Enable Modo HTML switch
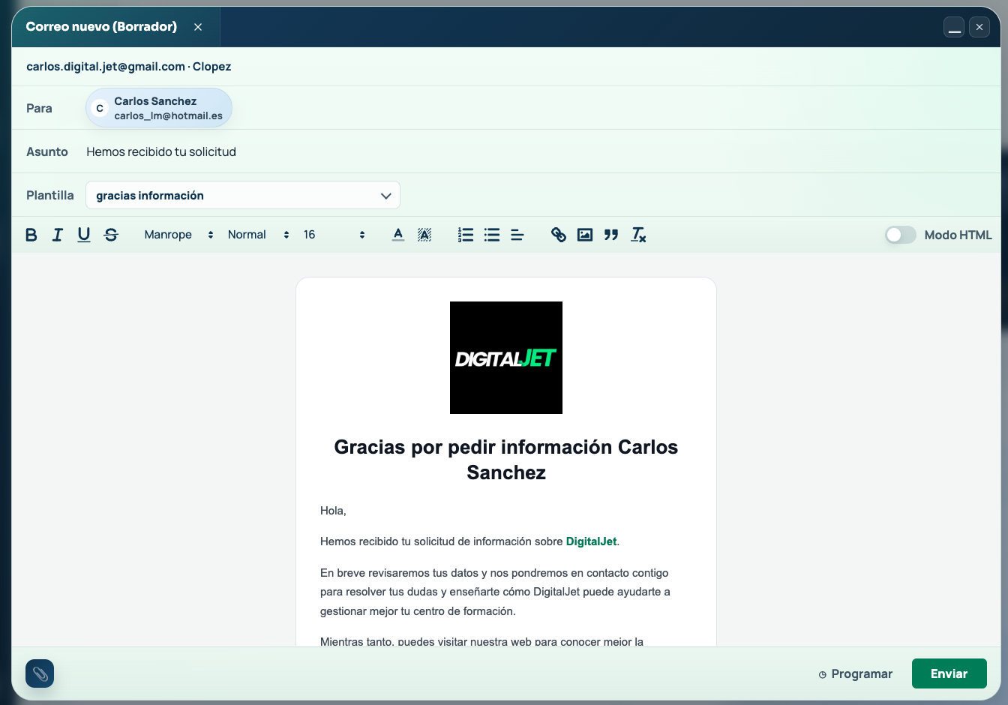 900,235
